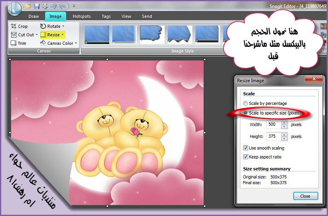Switch to the Draw tab
This screenshot has width=328, height=216.
tap(34, 16)
